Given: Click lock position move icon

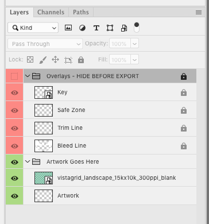Looking at the screenshot, I should pyautogui.click(x=55, y=60).
